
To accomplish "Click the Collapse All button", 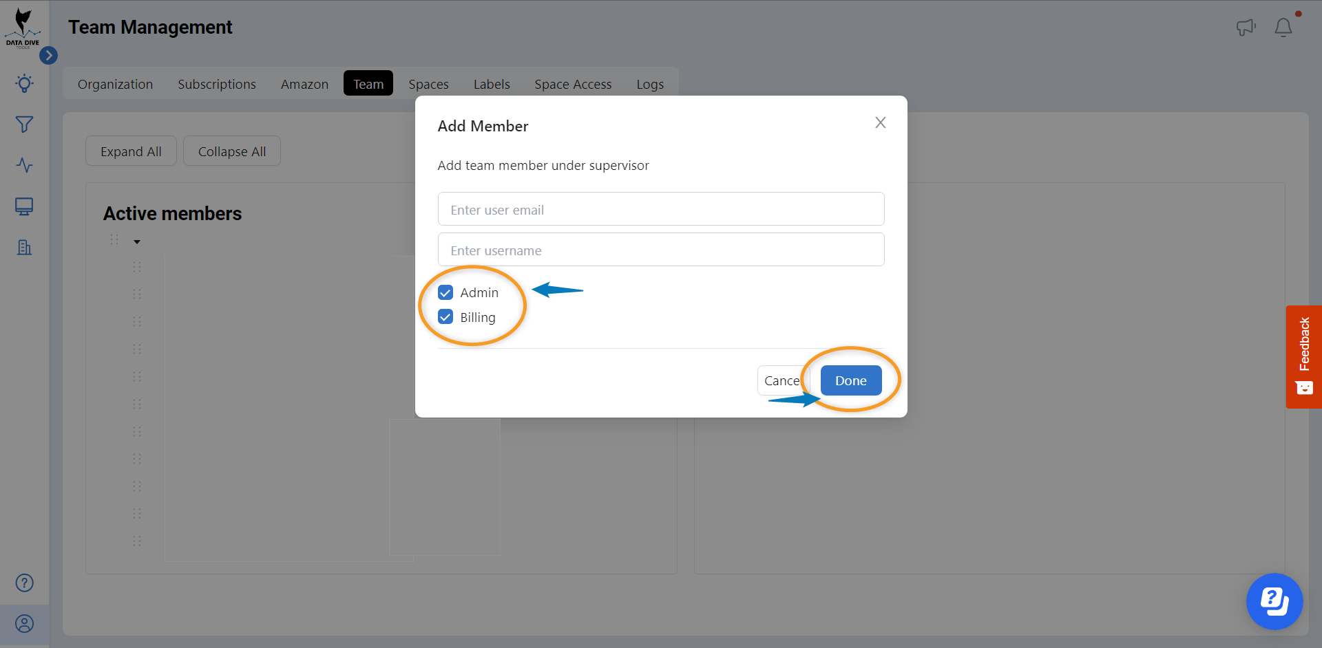I will coord(232,151).
